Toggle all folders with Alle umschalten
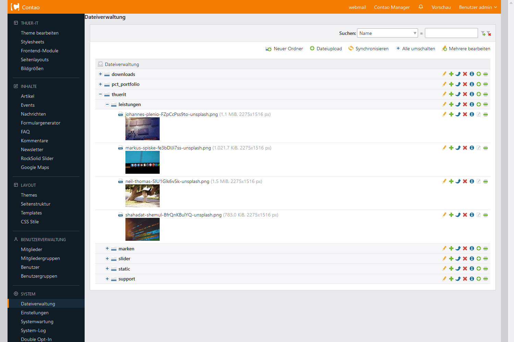514x342 pixels. [x=415, y=49]
